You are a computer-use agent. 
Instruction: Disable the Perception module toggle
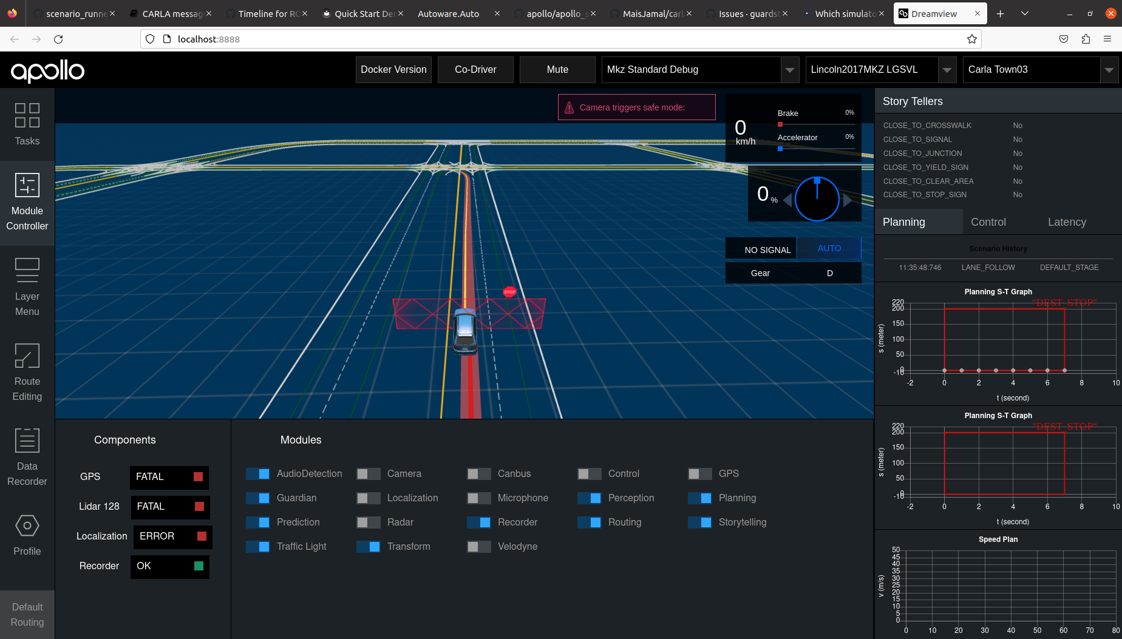point(588,498)
